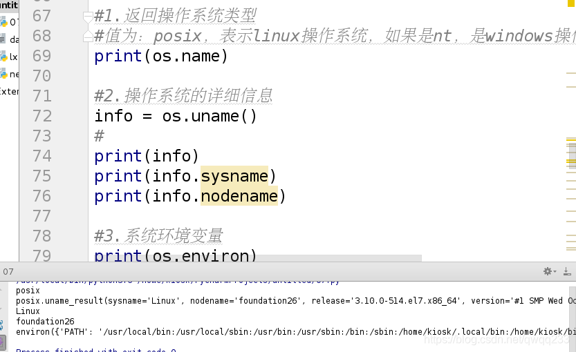Click the comment '#3.系统环境变量'
The width and height of the screenshot is (576, 352).
pyautogui.click(x=159, y=236)
